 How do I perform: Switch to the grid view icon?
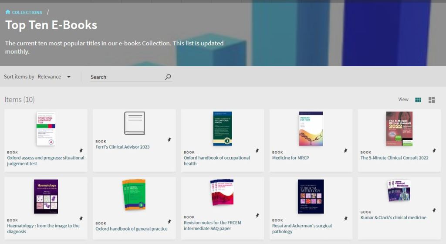[418, 100]
